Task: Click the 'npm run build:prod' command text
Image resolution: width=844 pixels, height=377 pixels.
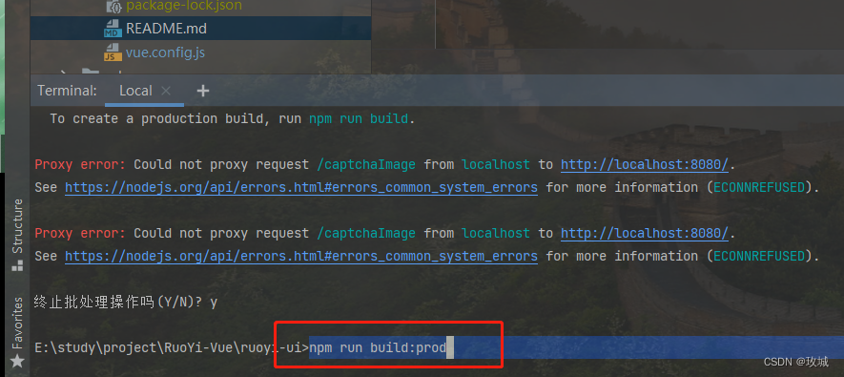Action: pos(378,348)
